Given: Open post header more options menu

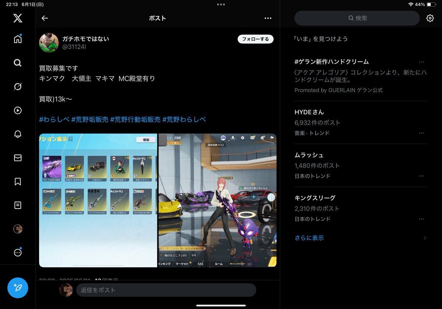Looking at the screenshot, I should coord(268,18).
